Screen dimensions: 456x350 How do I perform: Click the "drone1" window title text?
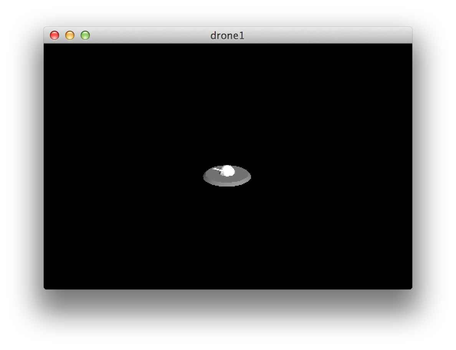(227, 36)
